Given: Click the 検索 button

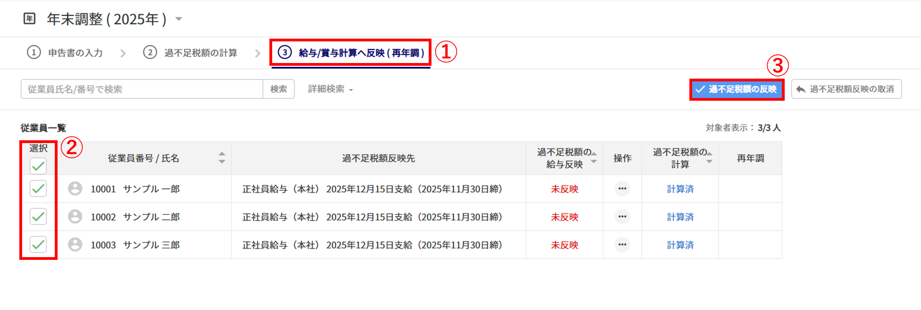Looking at the screenshot, I should click(279, 89).
